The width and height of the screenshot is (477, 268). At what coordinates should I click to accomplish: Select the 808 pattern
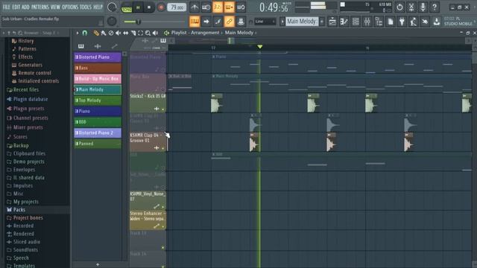point(98,122)
